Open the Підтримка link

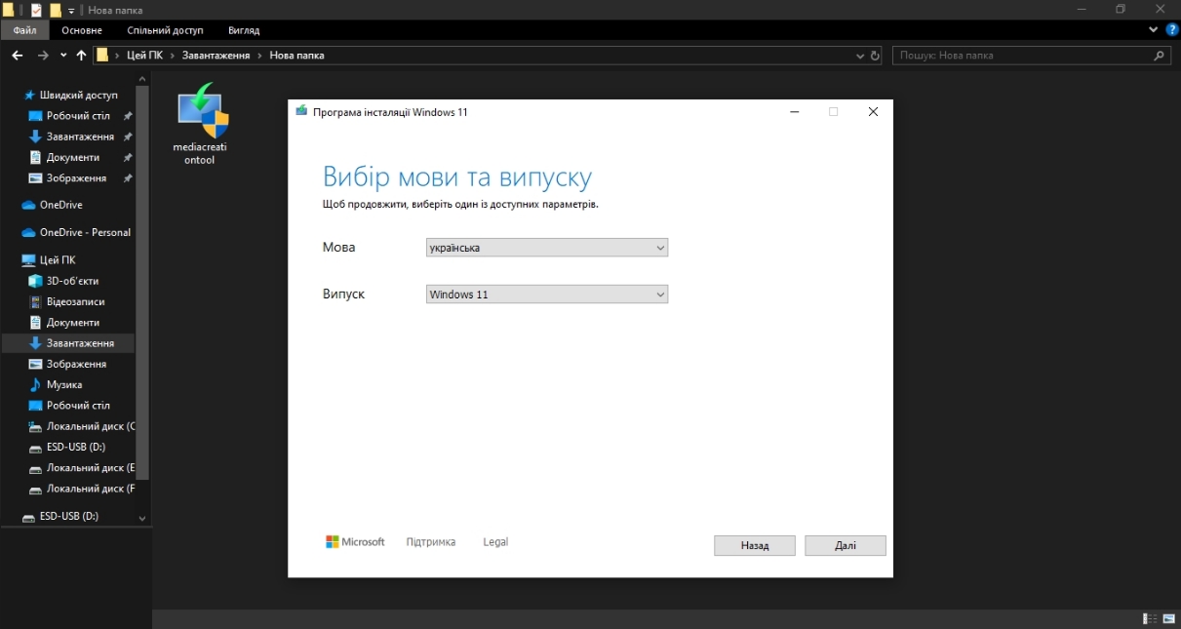click(431, 542)
